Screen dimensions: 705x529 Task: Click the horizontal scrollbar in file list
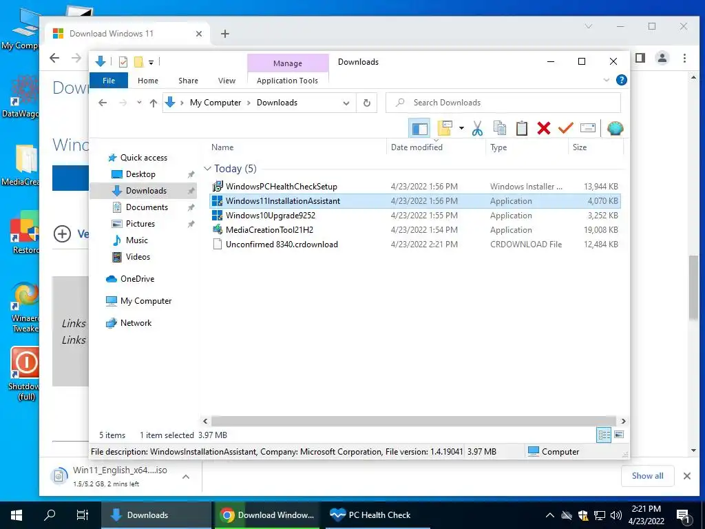tap(413, 421)
